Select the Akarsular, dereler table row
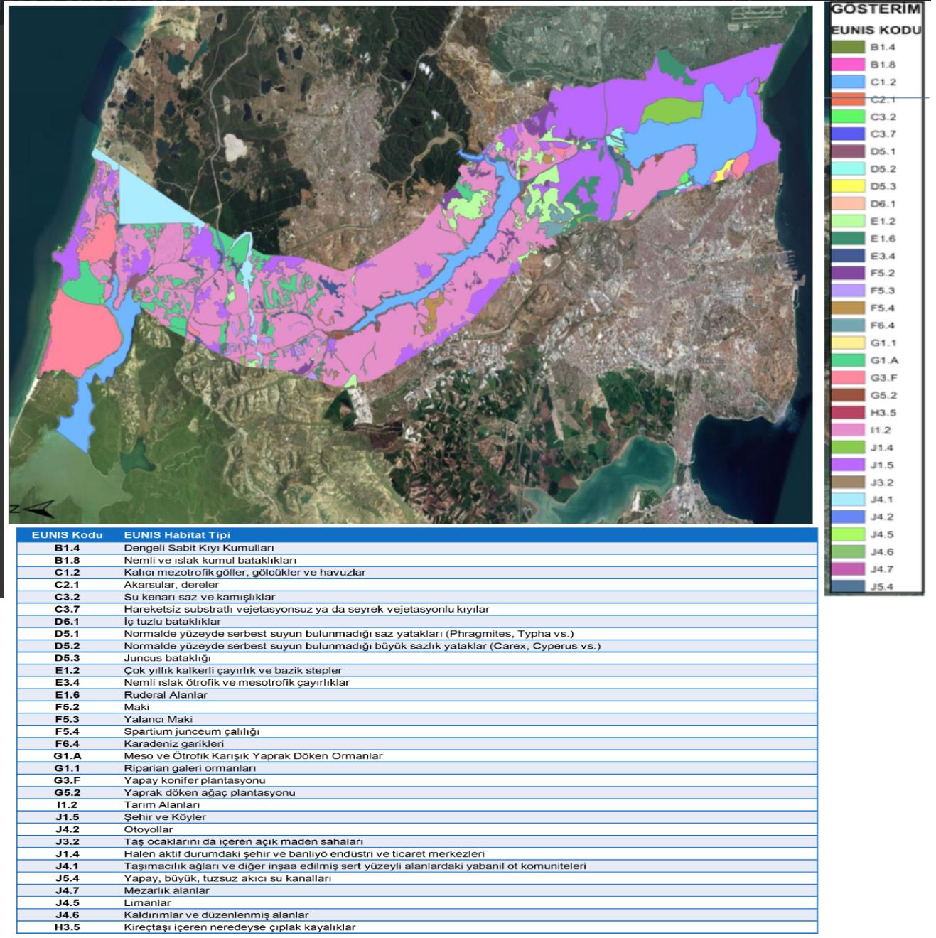This screenshot has height=938, width=936. [416, 585]
